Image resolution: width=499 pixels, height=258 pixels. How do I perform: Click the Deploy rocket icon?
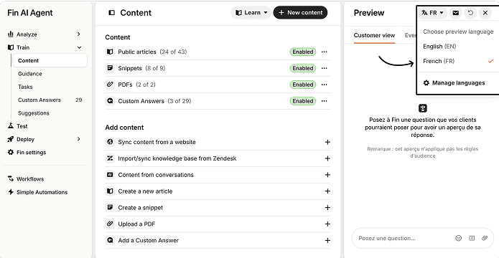point(11,139)
